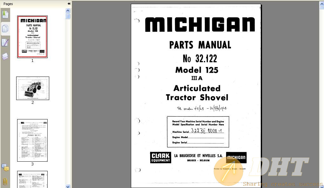Image resolution: width=324 pixels, height=188 pixels.
Task: Click the Pages panel scroll-up arrow
Action: click(x=68, y=11)
